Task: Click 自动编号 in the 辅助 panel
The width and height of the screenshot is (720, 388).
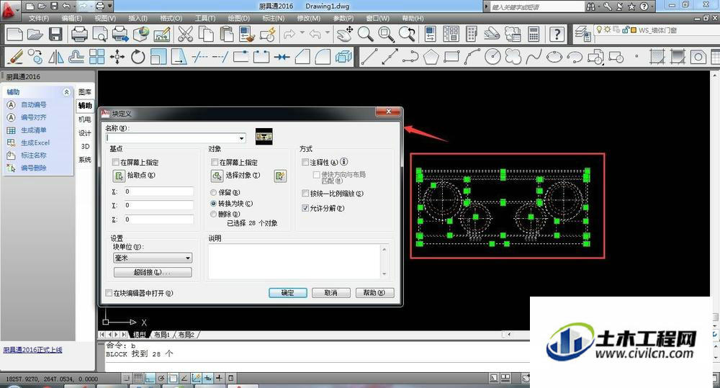Action: [x=34, y=104]
